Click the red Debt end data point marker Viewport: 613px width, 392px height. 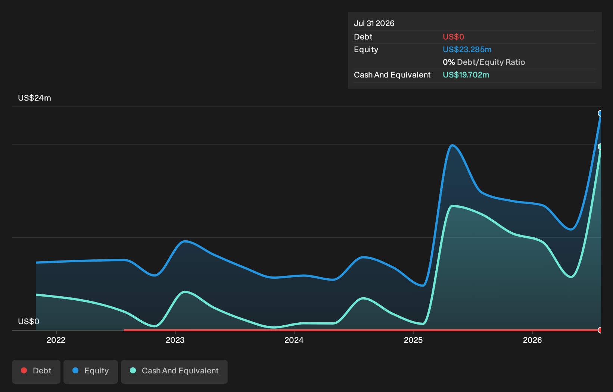600,330
